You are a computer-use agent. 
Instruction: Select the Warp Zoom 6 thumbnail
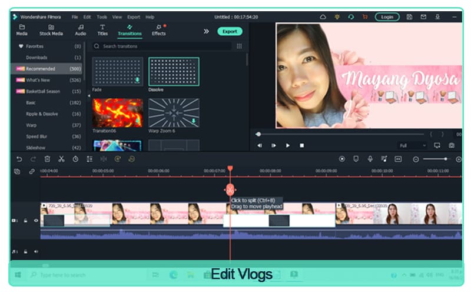174,113
